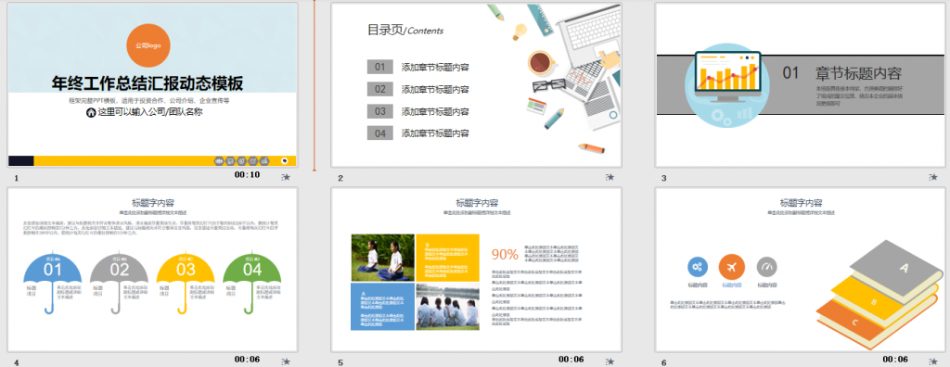Click animation star icon under slide 4
950x367 pixels.
(x=286, y=361)
